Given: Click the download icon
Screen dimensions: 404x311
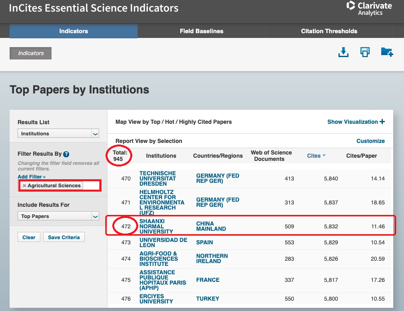Looking at the screenshot, I should click(343, 52).
